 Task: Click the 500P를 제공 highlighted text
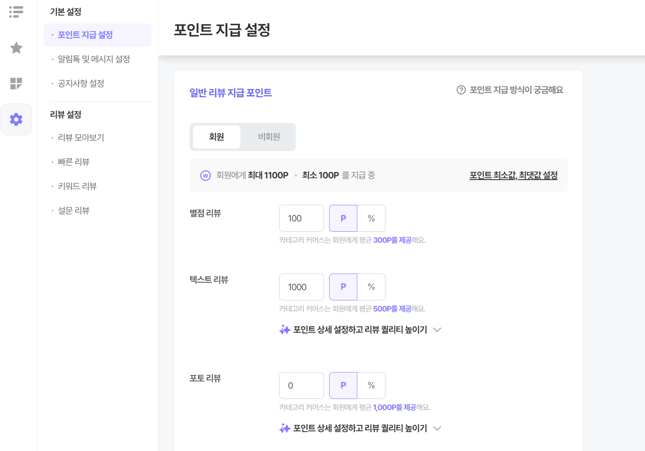(x=392, y=309)
